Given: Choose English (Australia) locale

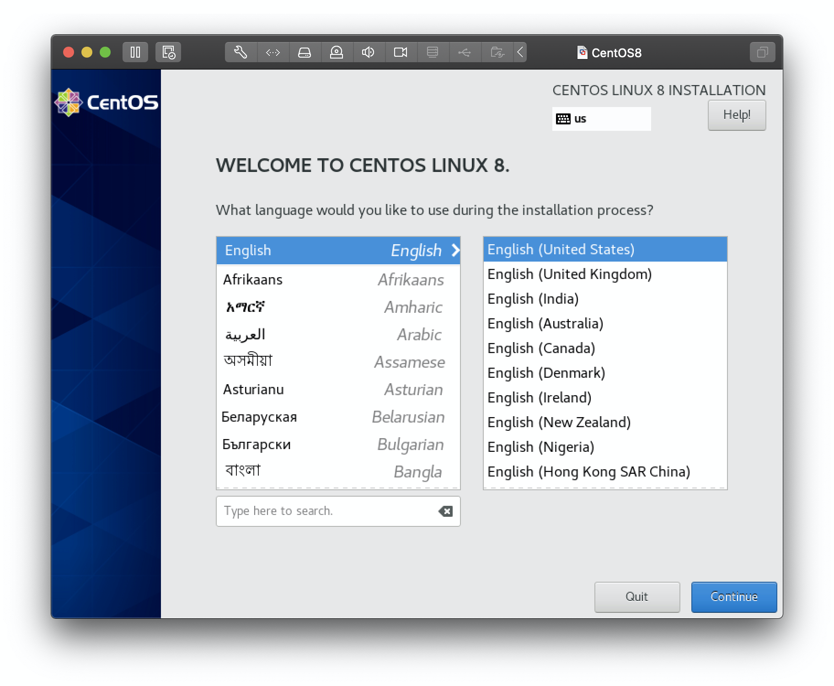Looking at the screenshot, I should [x=605, y=323].
